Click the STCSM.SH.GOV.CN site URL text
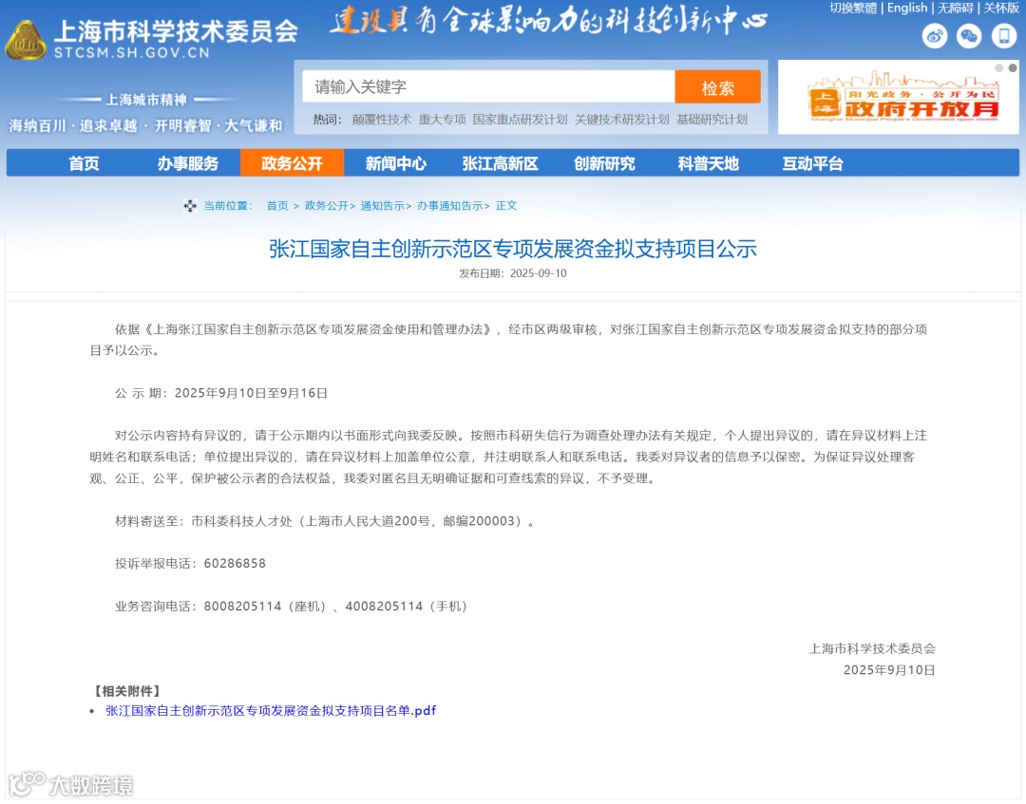1026x804 pixels. (x=131, y=53)
